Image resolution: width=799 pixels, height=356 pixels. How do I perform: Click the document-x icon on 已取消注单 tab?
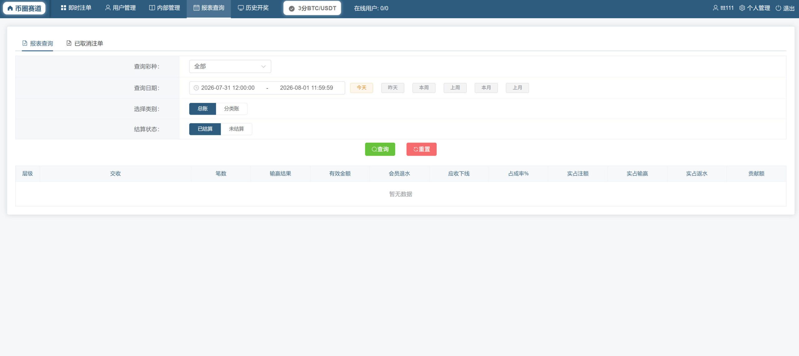point(69,43)
